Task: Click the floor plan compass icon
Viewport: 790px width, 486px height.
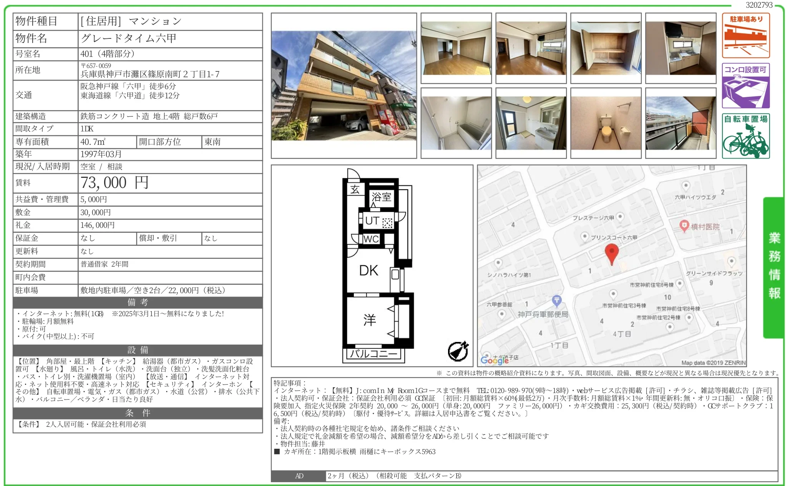Action: [x=458, y=351]
